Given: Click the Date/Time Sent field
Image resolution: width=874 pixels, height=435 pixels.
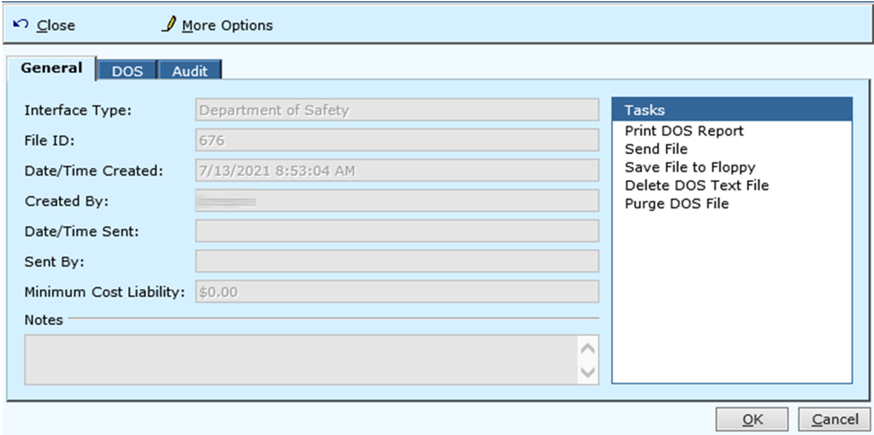Looking at the screenshot, I should (x=397, y=231).
